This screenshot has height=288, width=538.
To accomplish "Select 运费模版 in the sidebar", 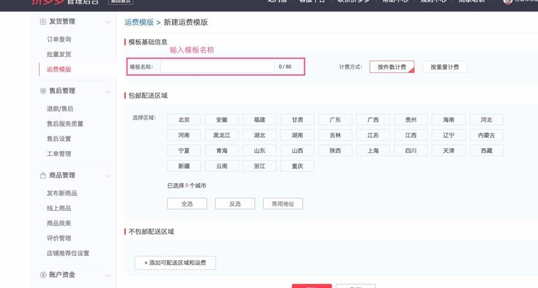I will click(59, 70).
